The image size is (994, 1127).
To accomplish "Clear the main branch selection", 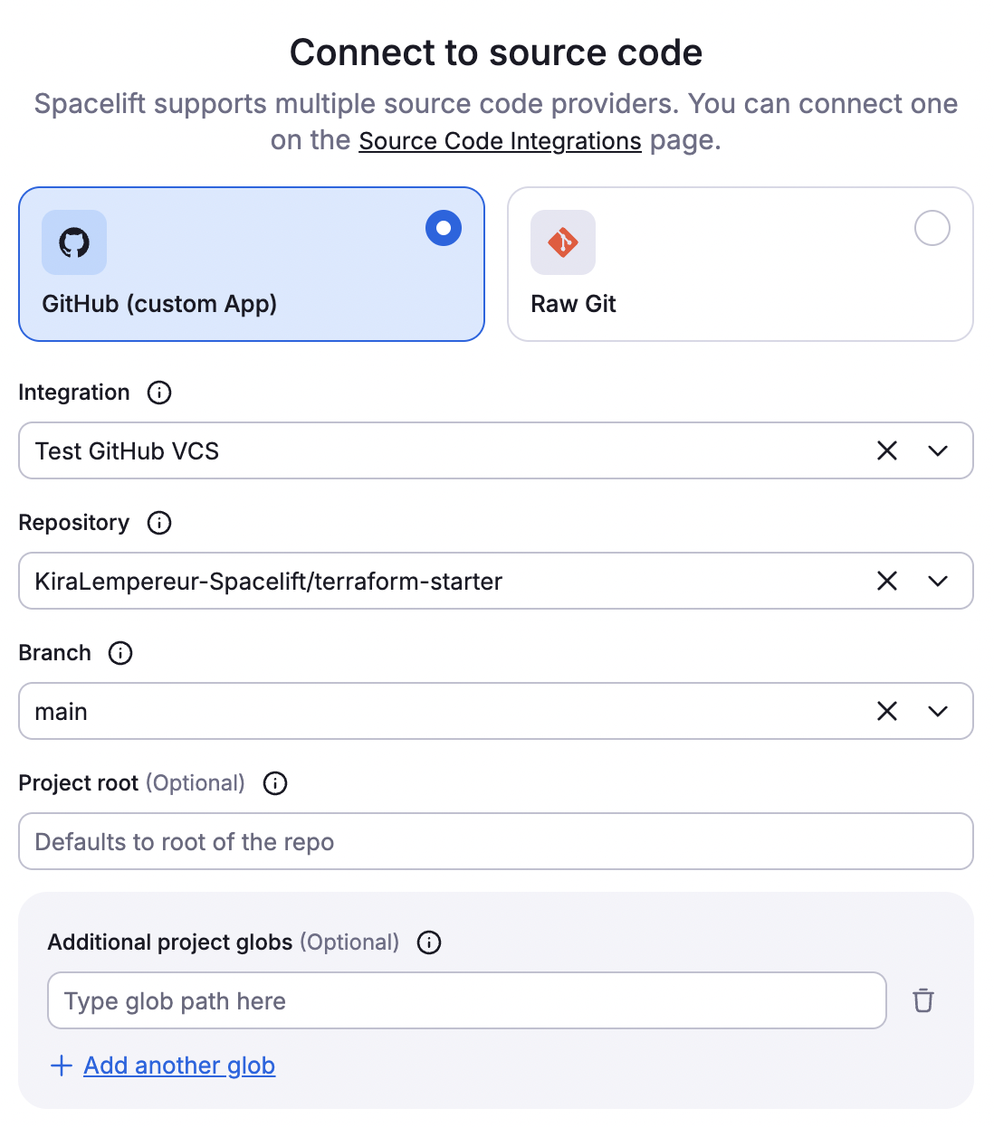I will tap(887, 711).
